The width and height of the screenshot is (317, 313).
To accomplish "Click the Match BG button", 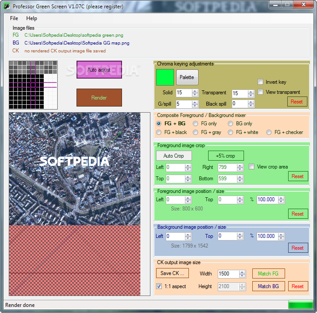I will point(268,286).
